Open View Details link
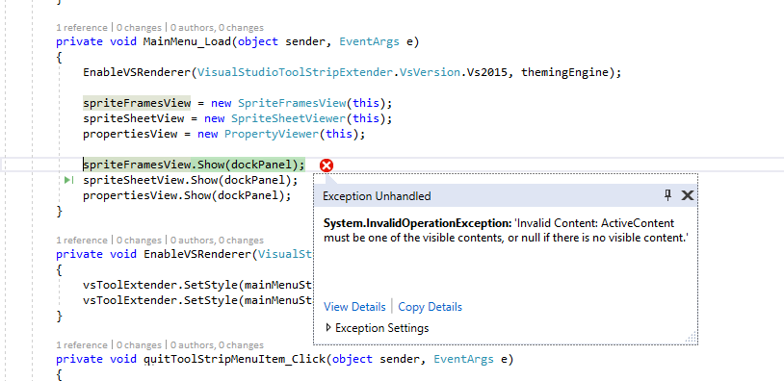The width and height of the screenshot is (784, 381). point(354,307)
